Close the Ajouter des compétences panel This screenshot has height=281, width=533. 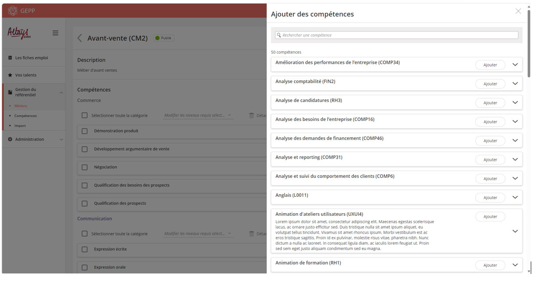coord(518,11)
